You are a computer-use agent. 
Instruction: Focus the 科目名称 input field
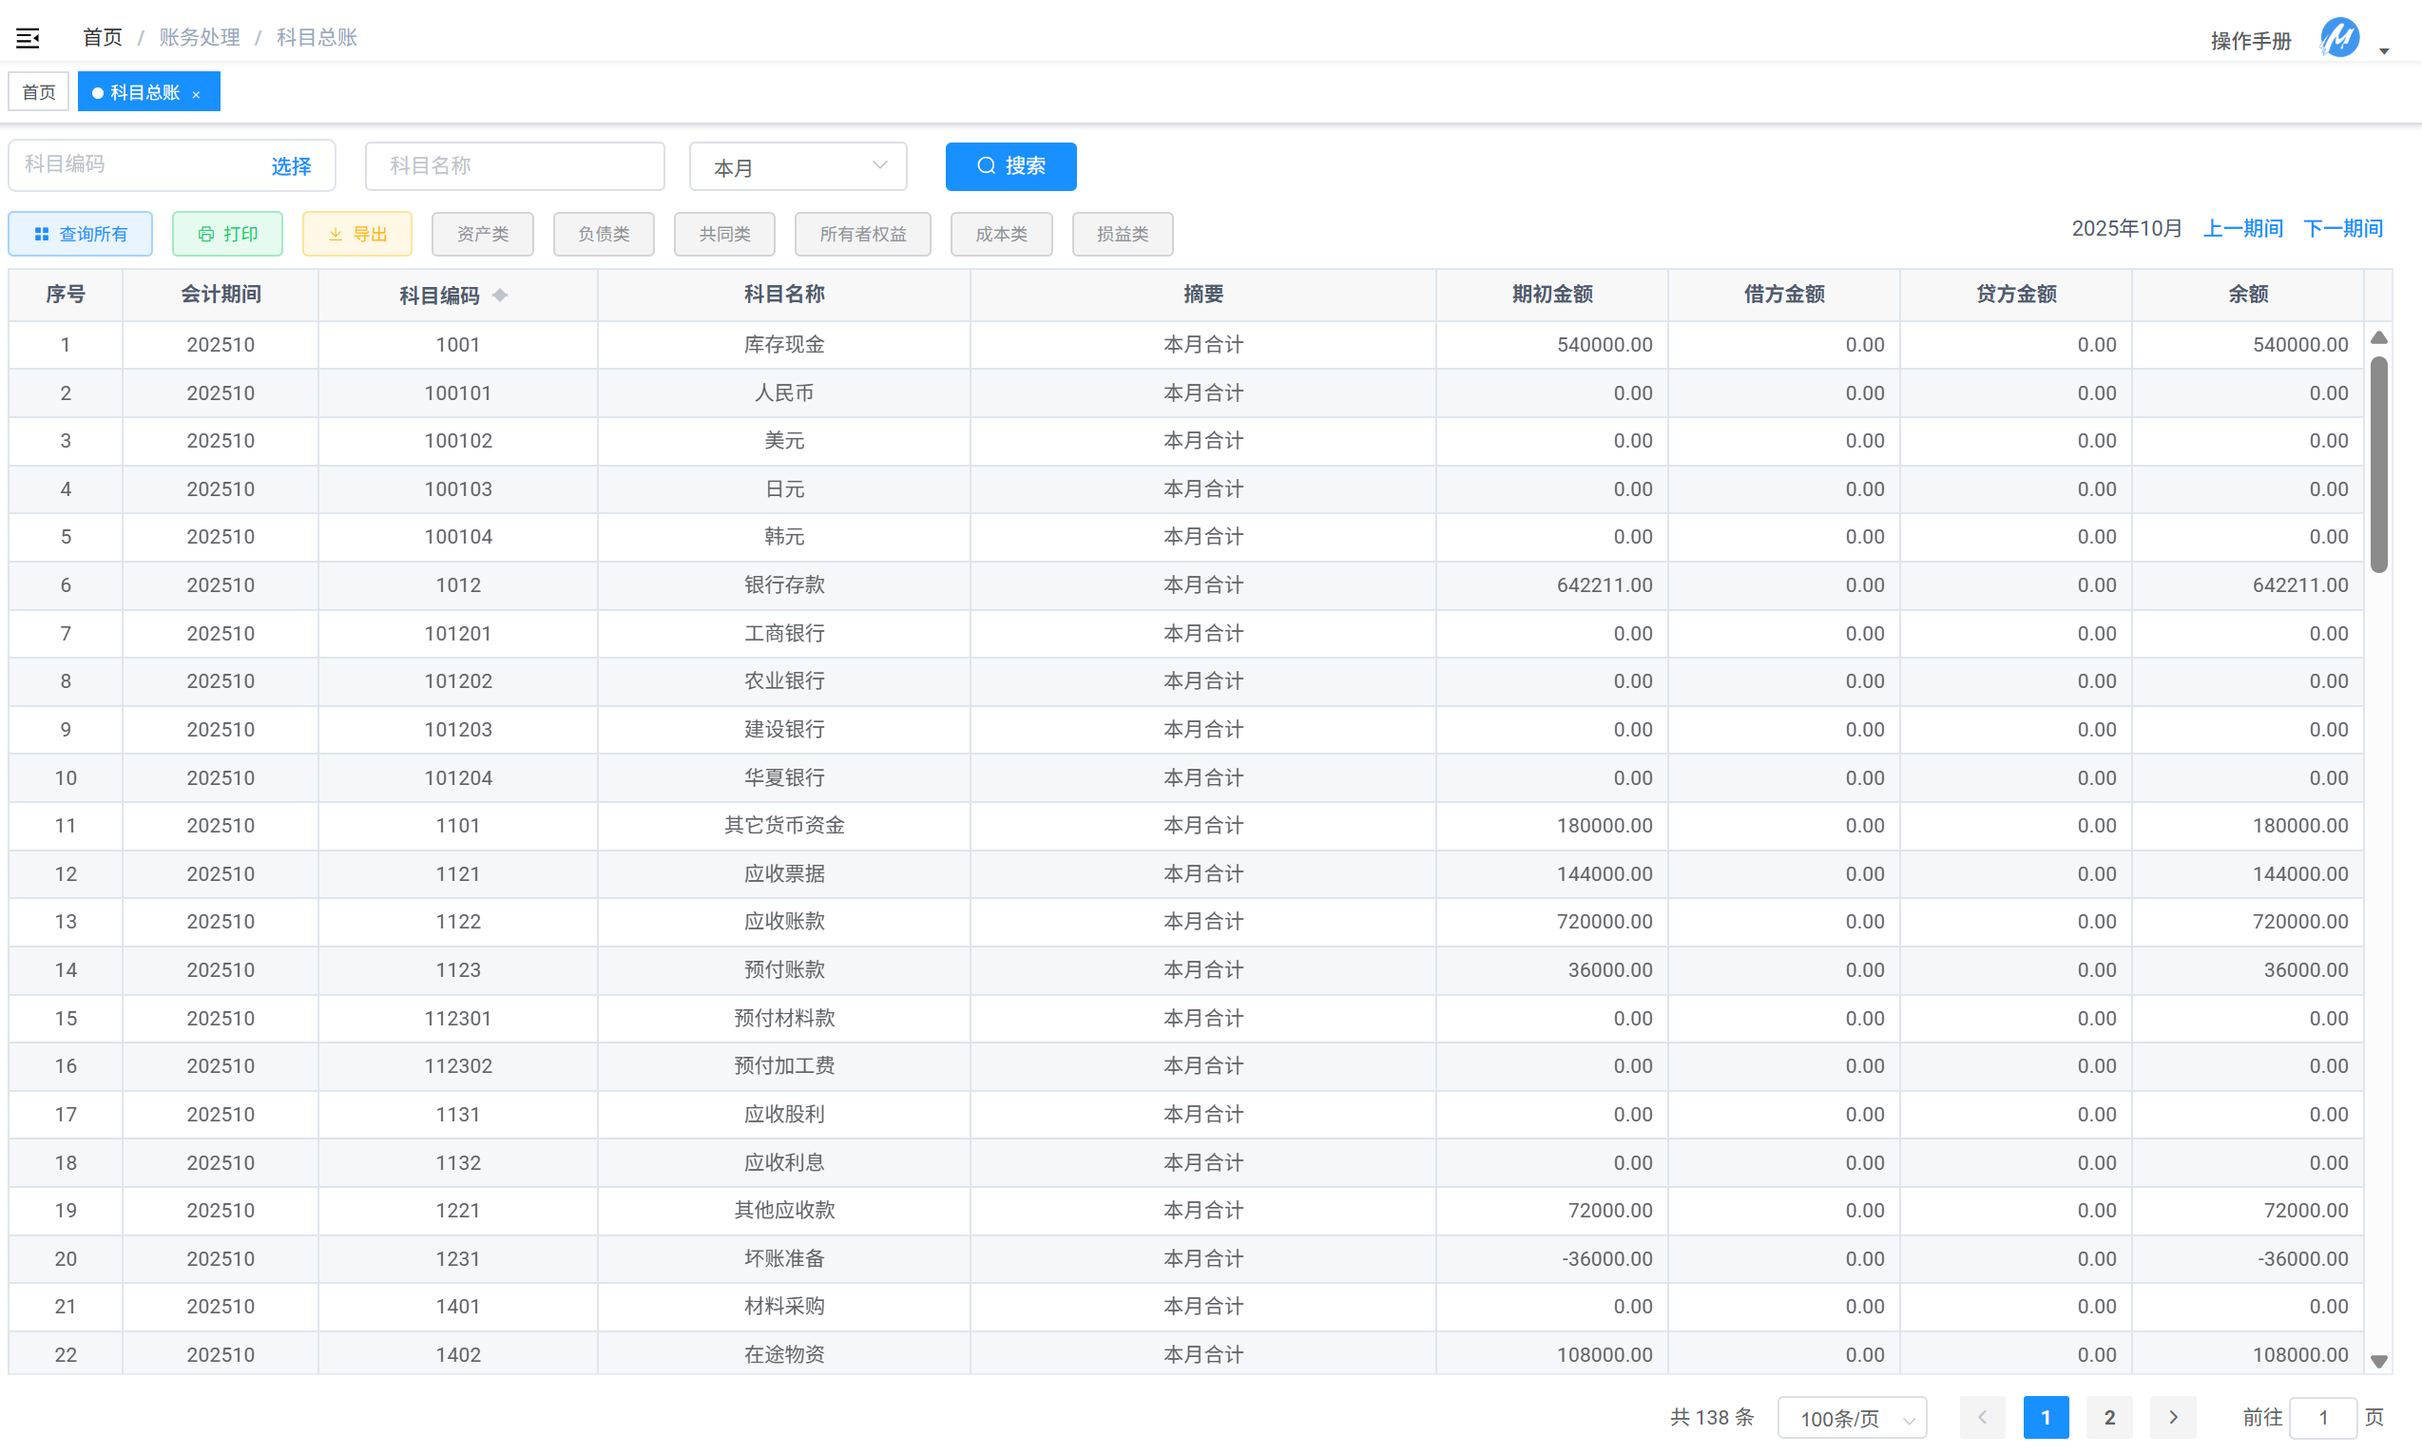tap(514, 166)
